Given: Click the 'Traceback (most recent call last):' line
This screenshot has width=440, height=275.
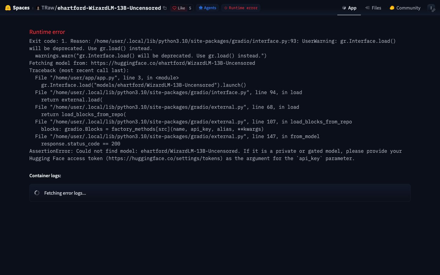Looking at the screenshot, I should (x=79, y=70).
